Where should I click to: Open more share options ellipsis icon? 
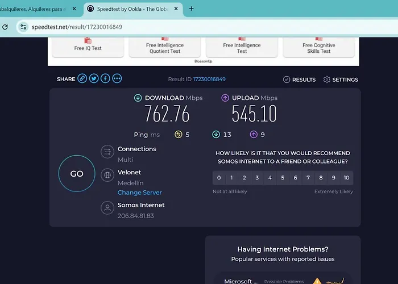pyautogui.click(x=117, y=78)
